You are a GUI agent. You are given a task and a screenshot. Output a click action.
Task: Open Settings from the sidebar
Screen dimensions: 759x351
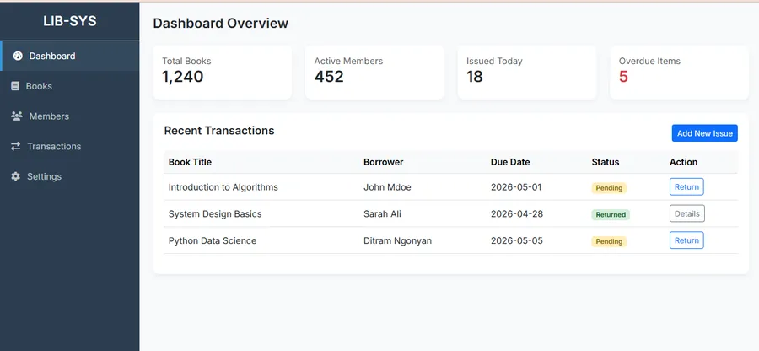click(70, 176)
